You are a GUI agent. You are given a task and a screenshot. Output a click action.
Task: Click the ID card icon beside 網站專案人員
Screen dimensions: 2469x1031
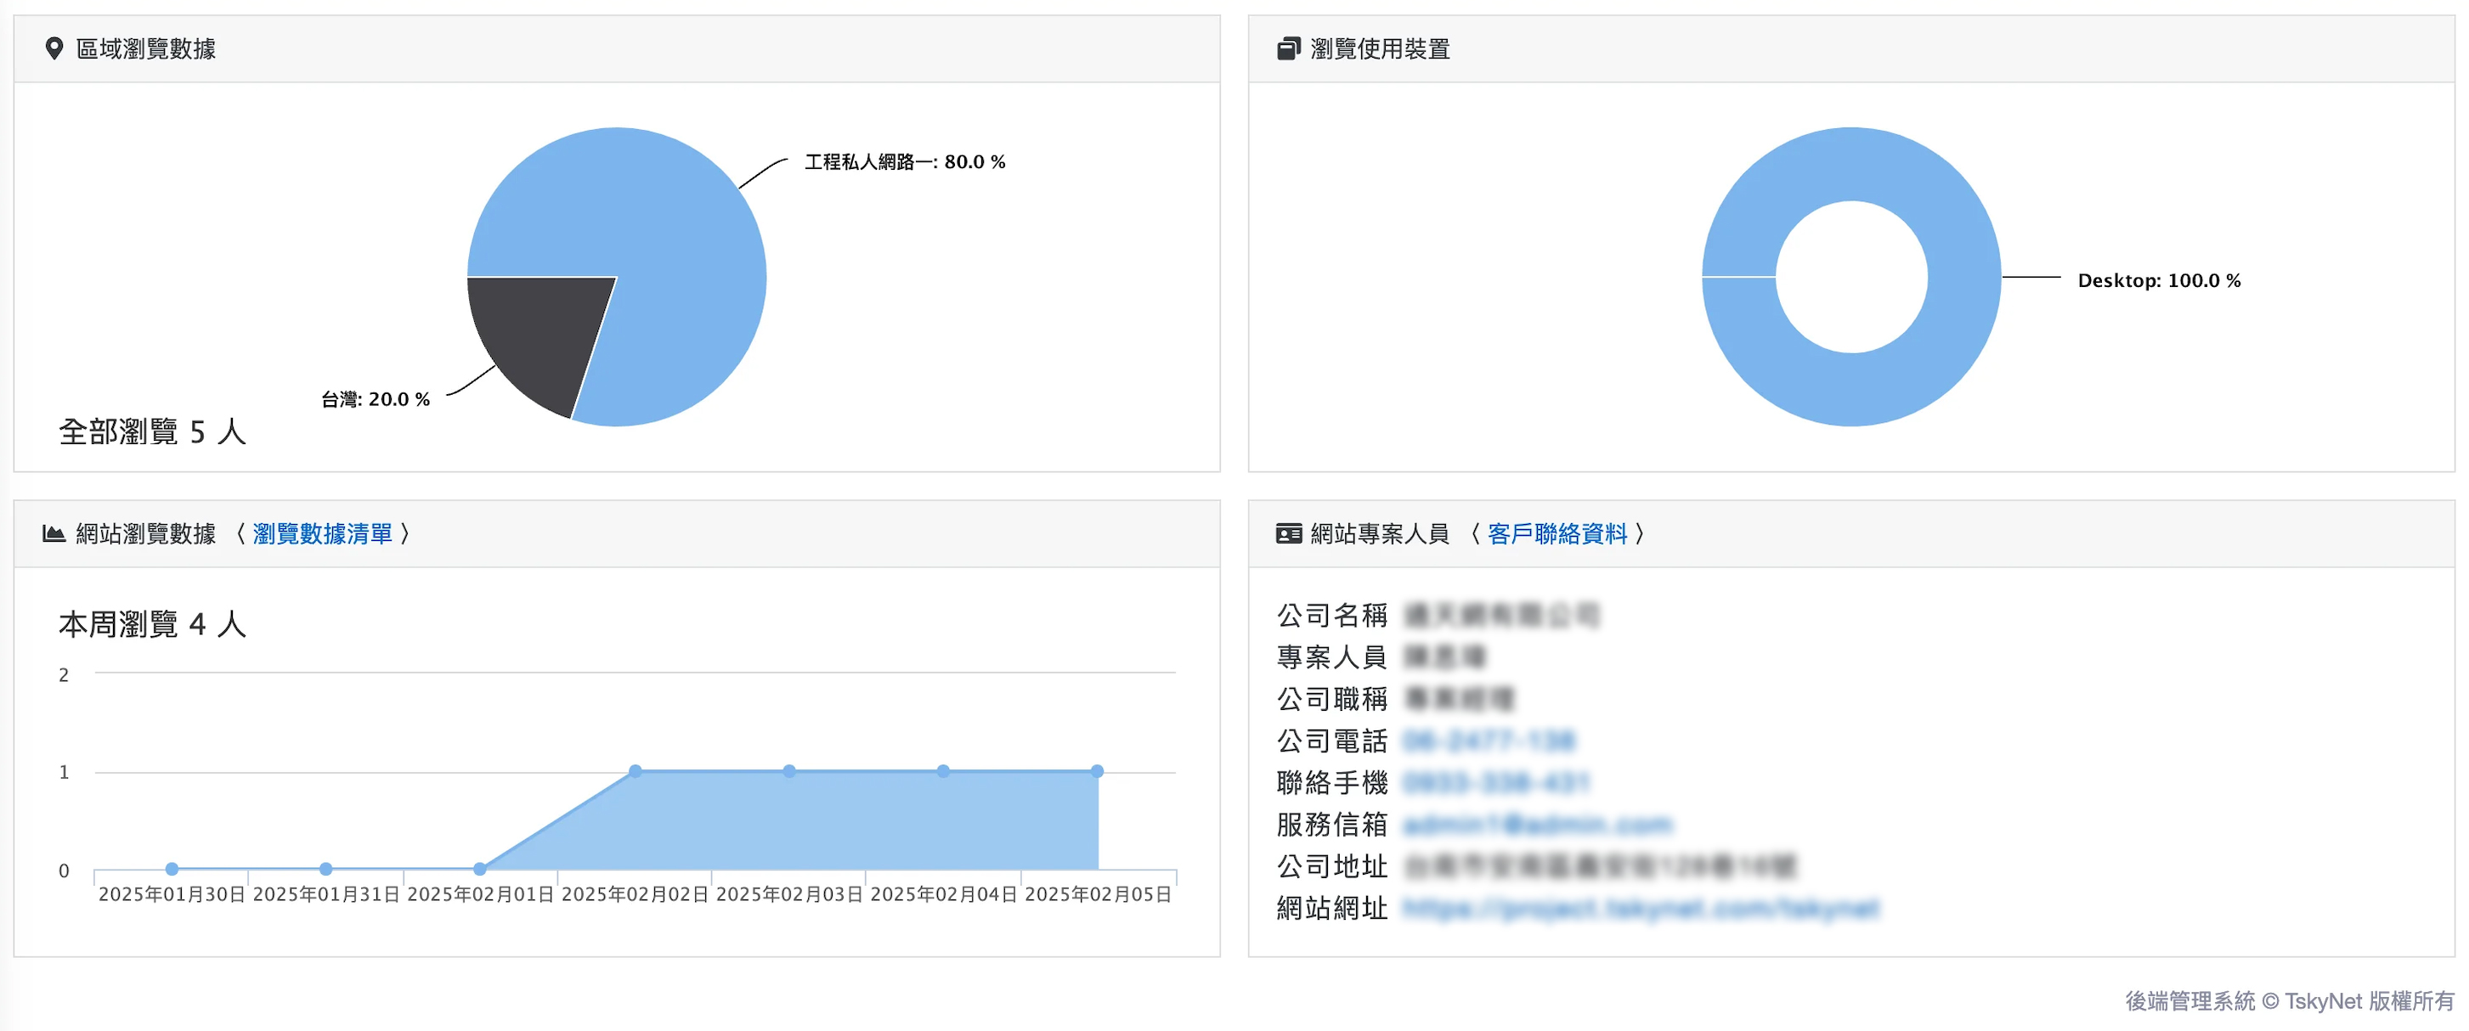[x=1289, y=533]
